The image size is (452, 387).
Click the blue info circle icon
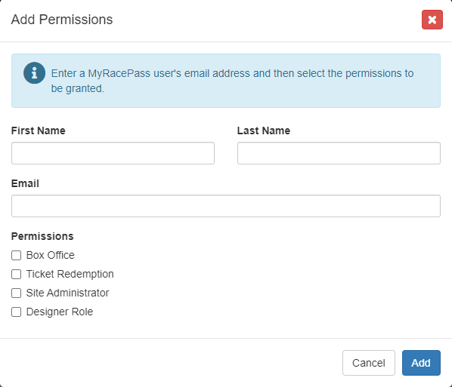pyautogui.click(x=34, y=72)
